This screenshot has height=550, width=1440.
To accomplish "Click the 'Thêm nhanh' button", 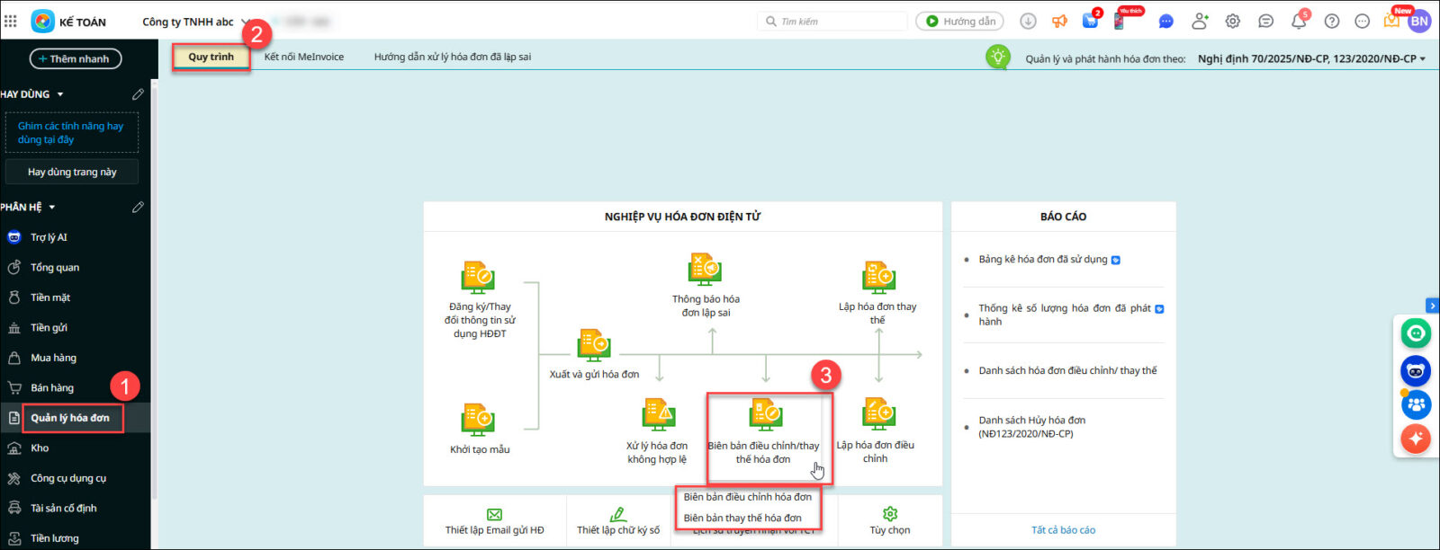I will tap(76, 59).
